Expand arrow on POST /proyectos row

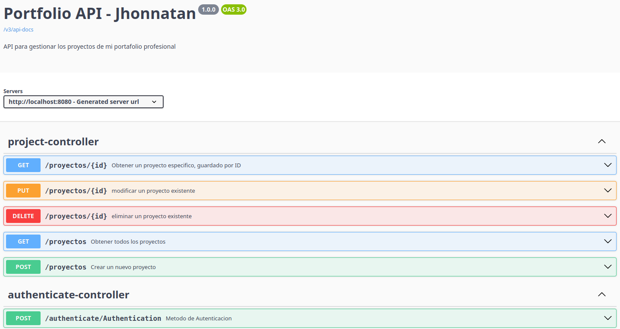click(x=607, y=267)
